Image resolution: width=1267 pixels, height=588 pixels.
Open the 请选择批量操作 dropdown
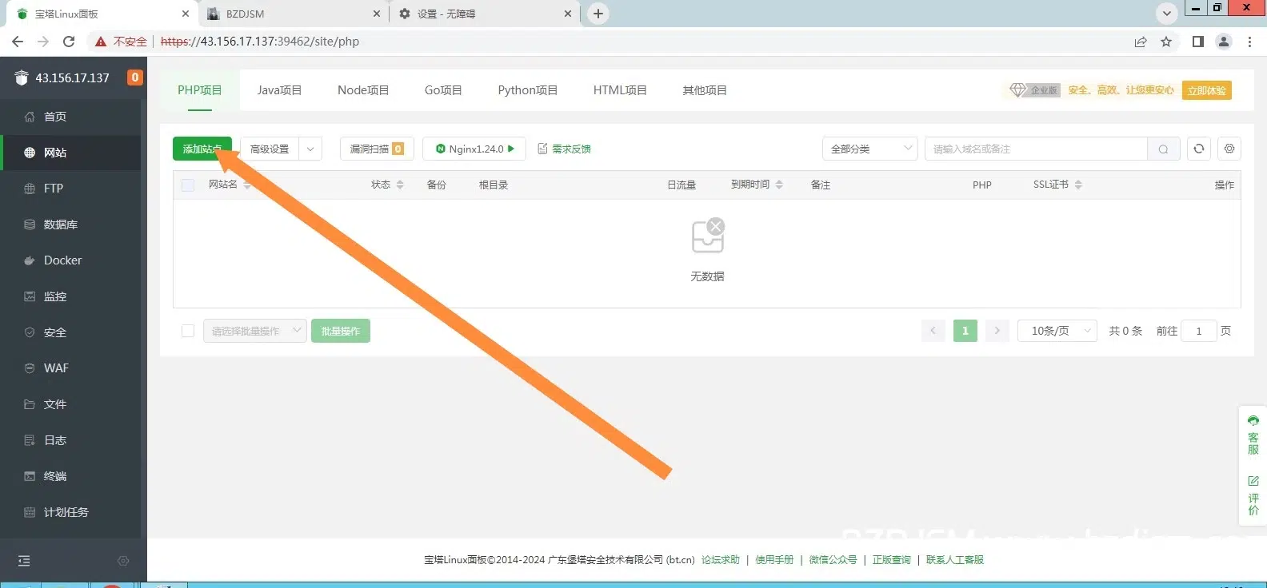(x=255, y=331)
